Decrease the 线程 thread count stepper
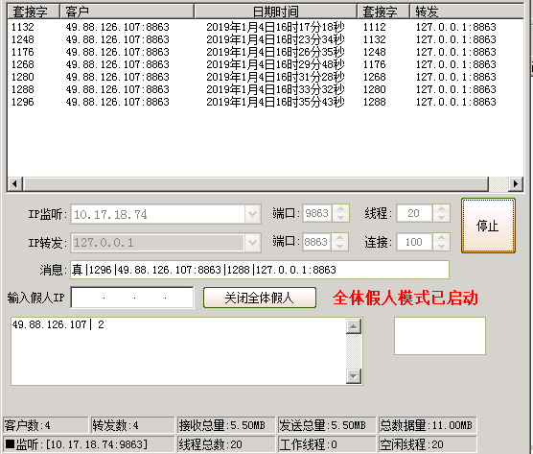 pyautogui.click(x=442, y=218)
